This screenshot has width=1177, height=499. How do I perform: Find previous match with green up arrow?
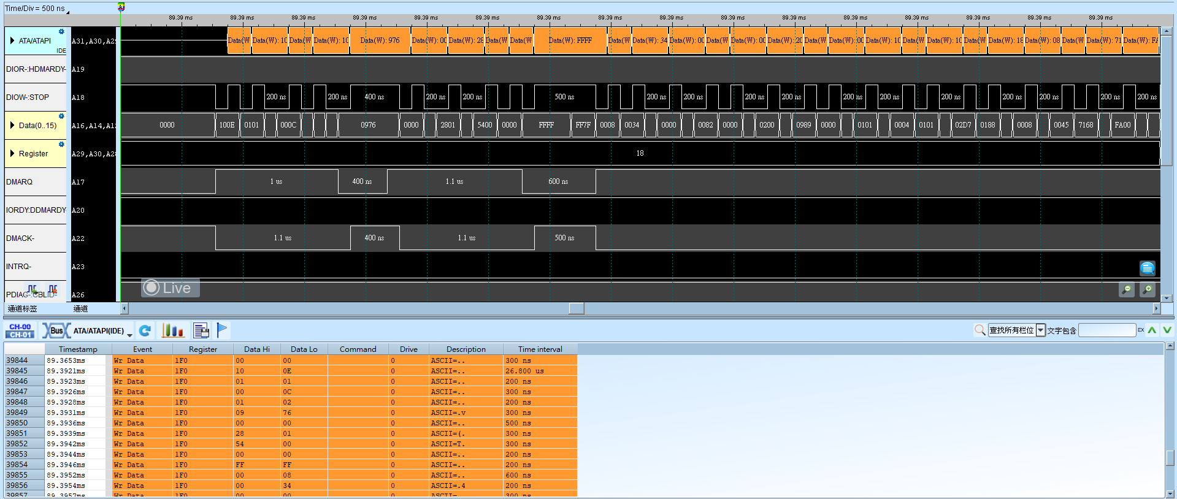click(1152, 330)
